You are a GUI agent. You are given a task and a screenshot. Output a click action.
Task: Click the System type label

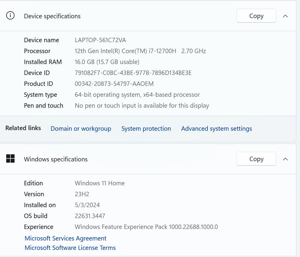click(40, 95)
